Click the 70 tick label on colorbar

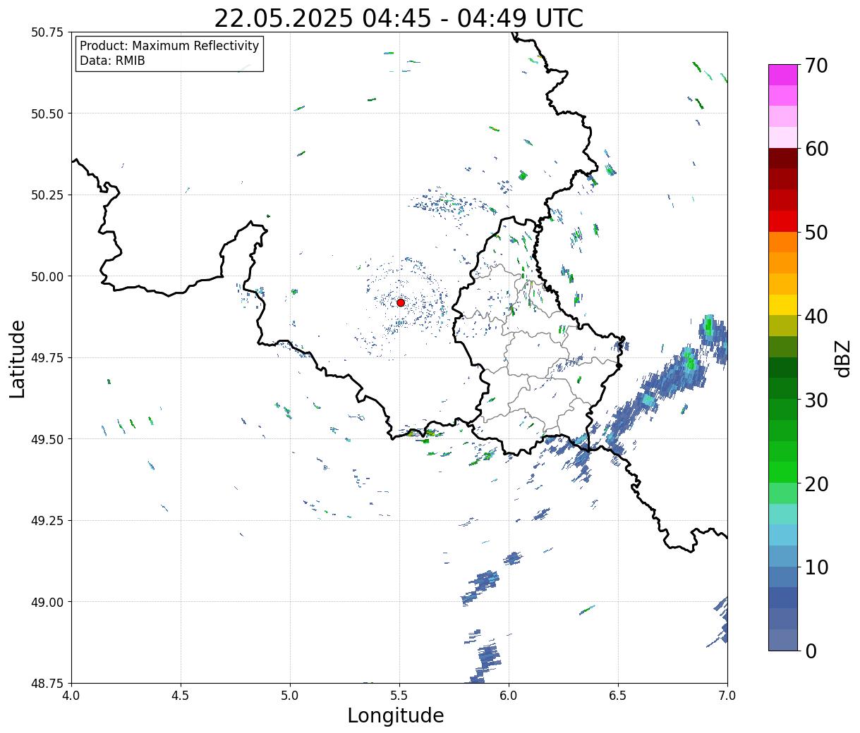pos(816,66)
